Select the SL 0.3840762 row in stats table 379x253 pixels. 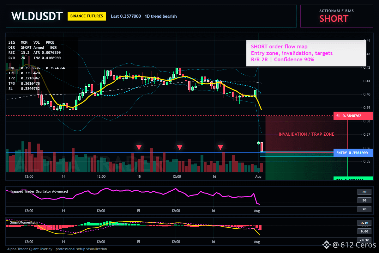pyautogui.click(x=24, y=89)
